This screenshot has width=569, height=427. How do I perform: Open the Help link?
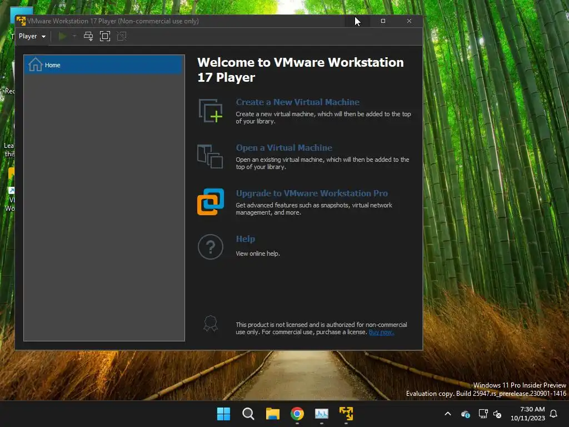point(245,239)
